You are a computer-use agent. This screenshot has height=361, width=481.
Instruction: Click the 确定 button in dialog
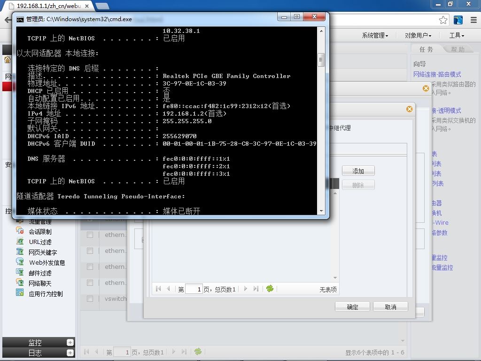352,306
